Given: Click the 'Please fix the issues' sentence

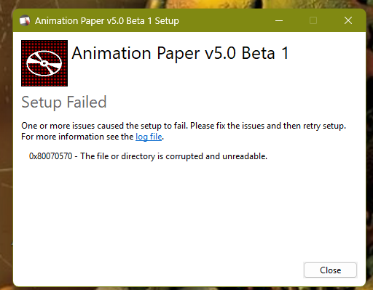Looking at the screenshot, I should 268,126.
